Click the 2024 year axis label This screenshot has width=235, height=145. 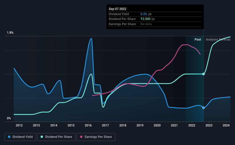coord(226,125)
